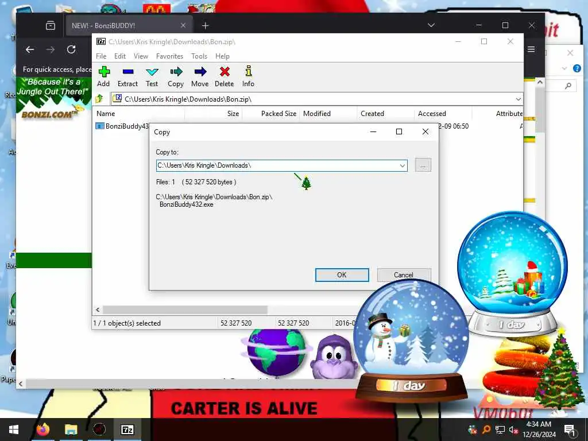Image resolution: width=588 pixels, height=441 pixels.
Task: Click the muted volume tray icon
Action: pos(513,430)
